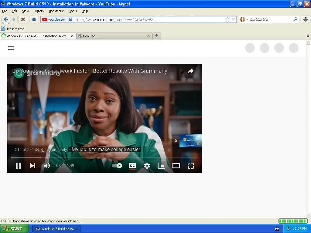Open the Edit menu

15,11
